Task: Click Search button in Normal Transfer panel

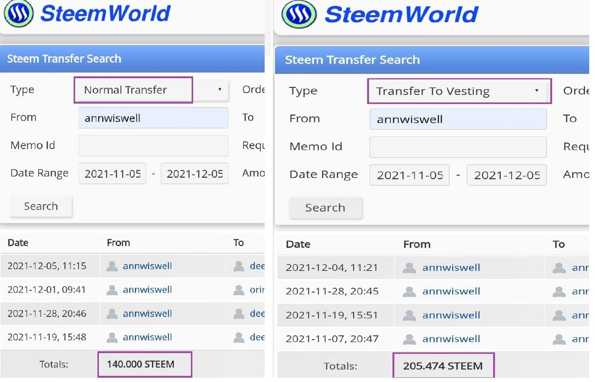Action: pos(41,206)
